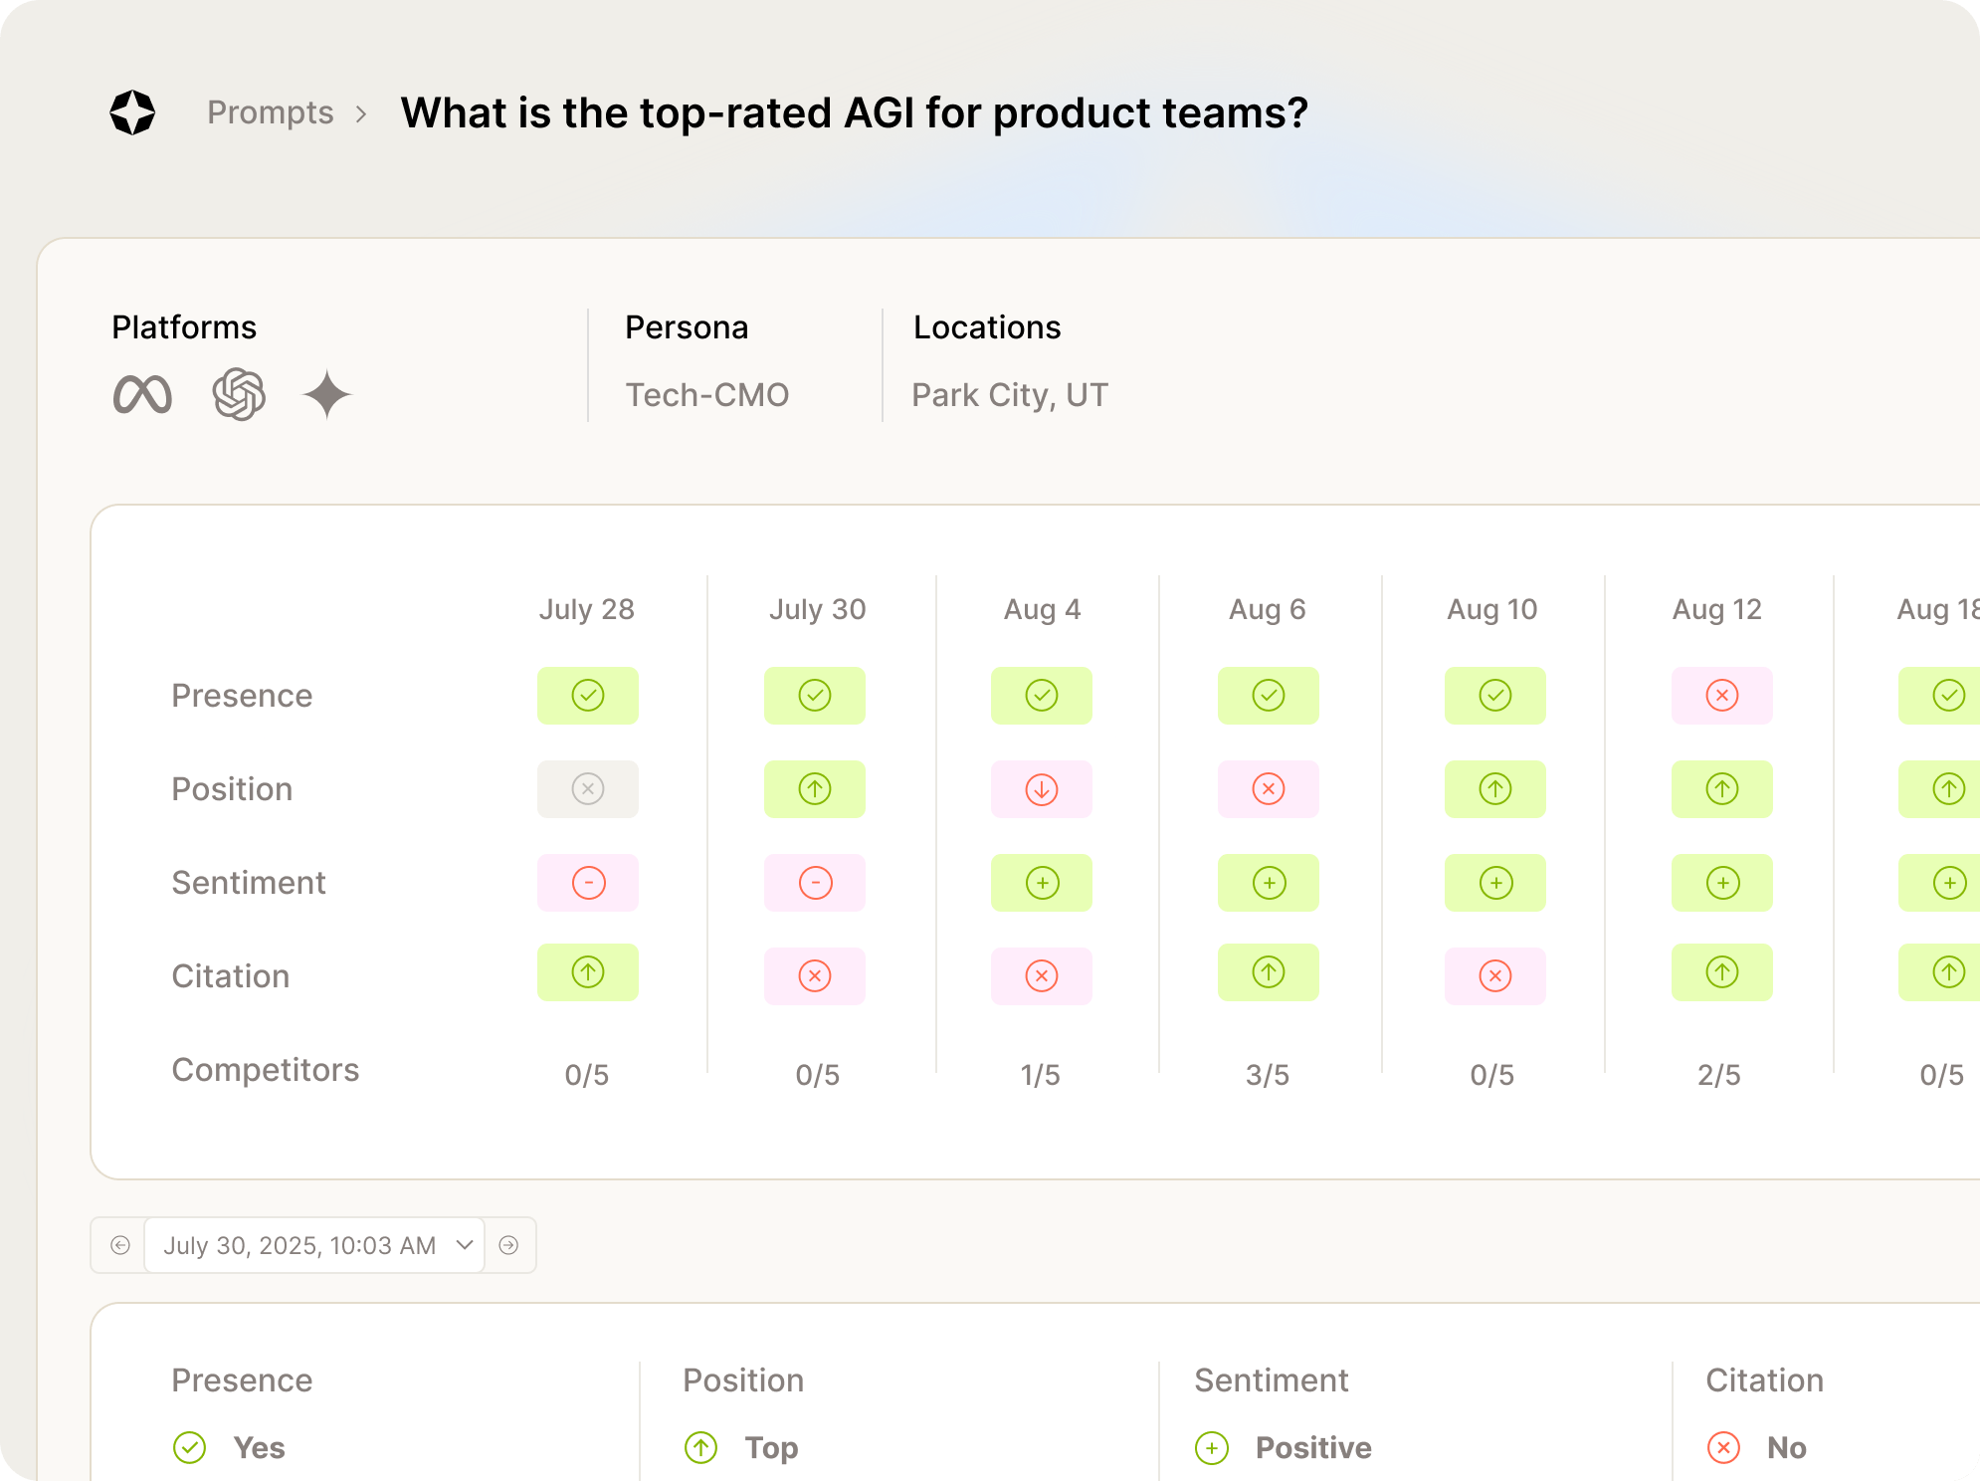This screenshot has height=1481, width=1980.
Task: Open the Prompts breadcrumb link
Action: 270,112
